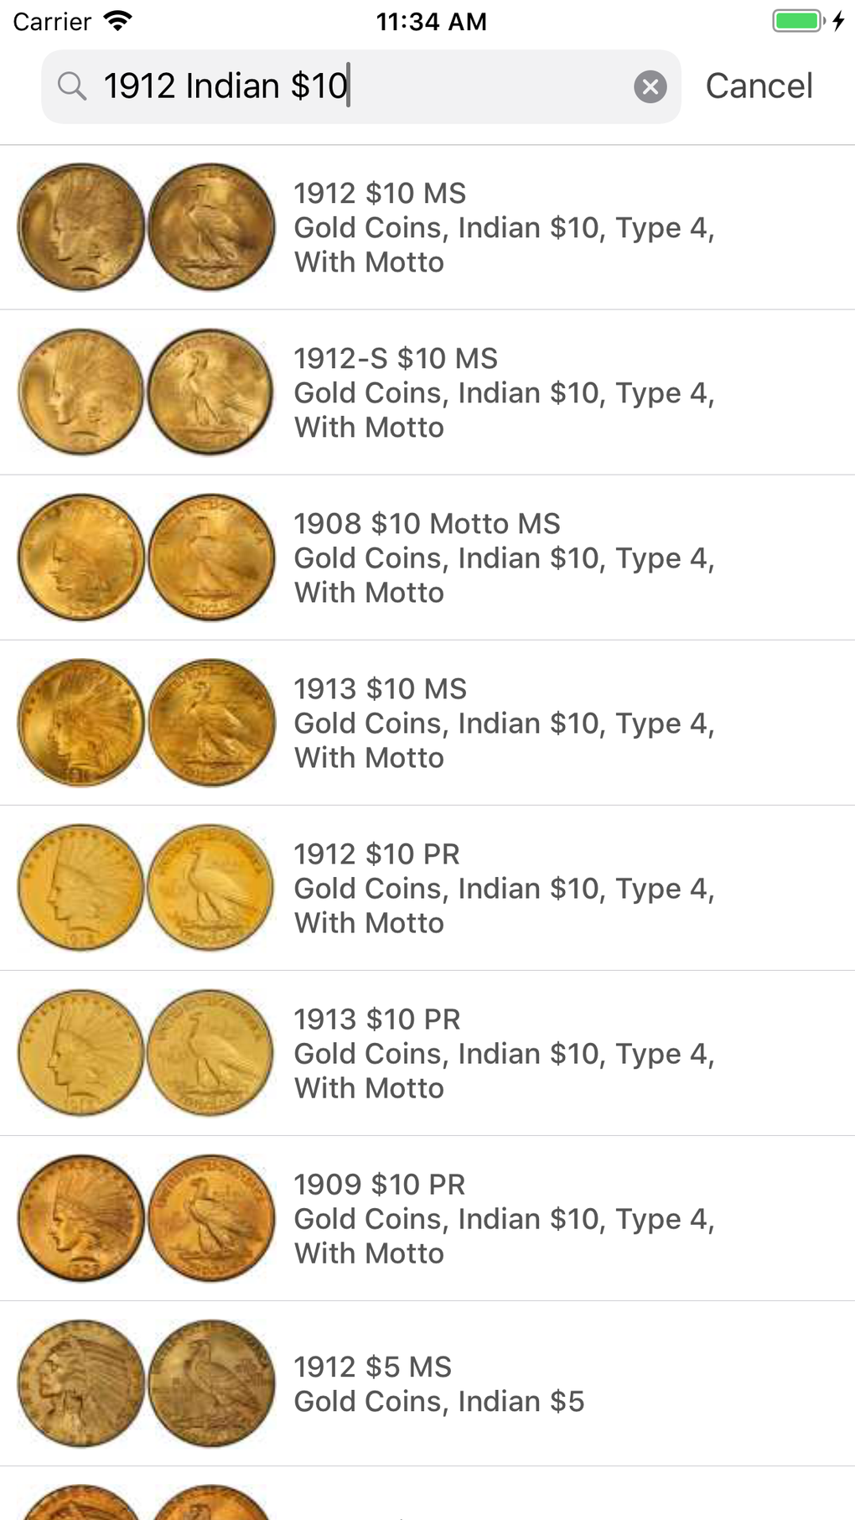Open the 1912 $10 PR proof listing
This screenshot has height=1520, width=855.
[503, 888]
